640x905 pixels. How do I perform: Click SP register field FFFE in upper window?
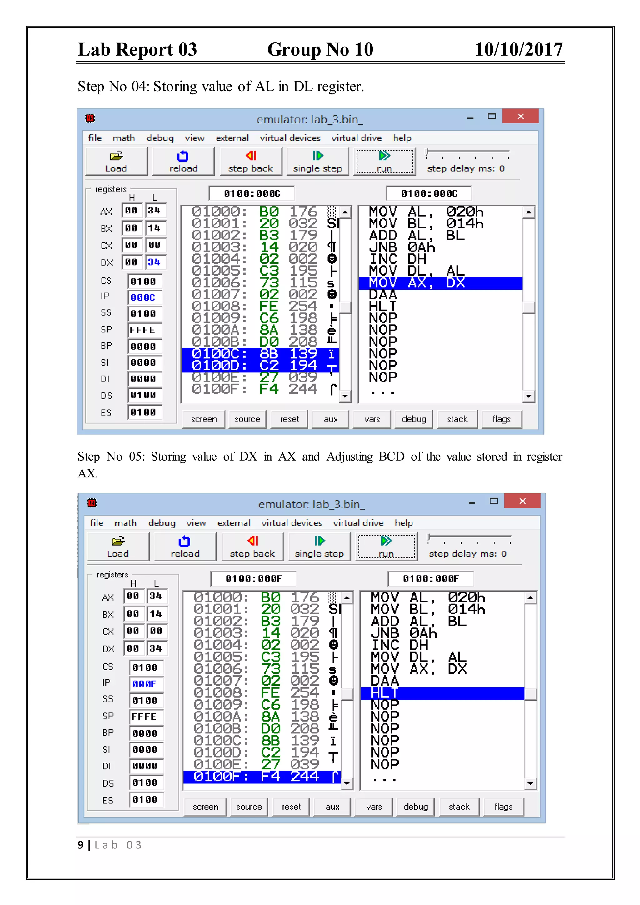click(x=145, y=330)
